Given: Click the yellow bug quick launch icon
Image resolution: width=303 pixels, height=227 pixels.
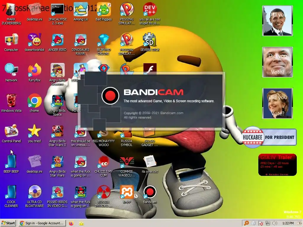Looking at the screenshot, I should 81,223.
